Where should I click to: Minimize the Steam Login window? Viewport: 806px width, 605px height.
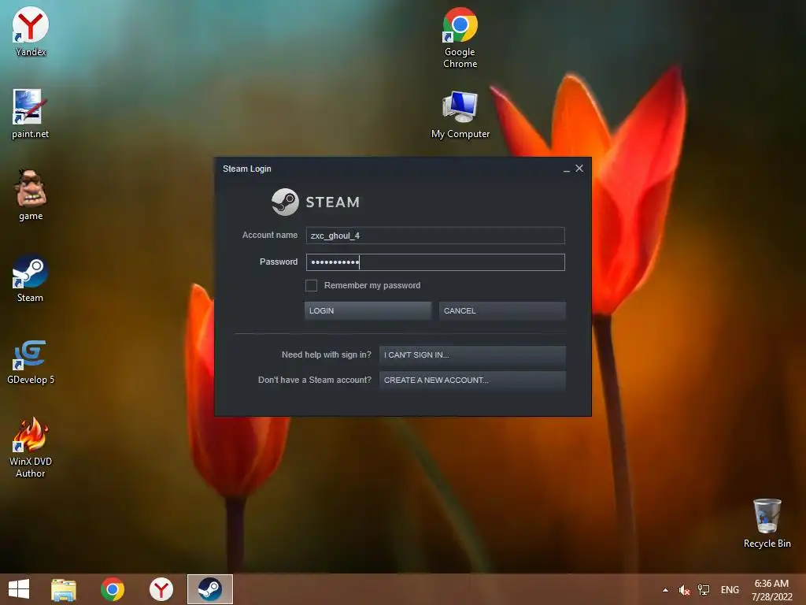567,169
